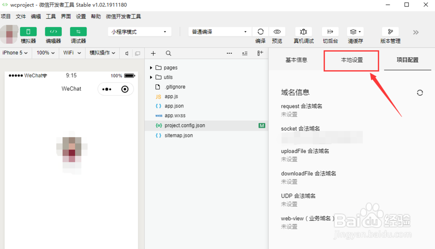Click the compile (编译) refresh icon

[260, 32]
